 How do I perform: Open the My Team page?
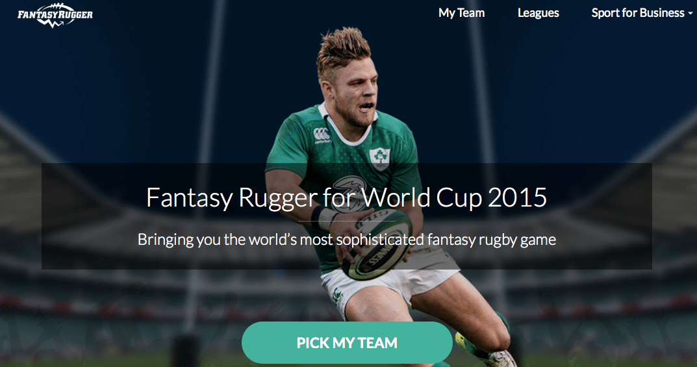[461, 13]
